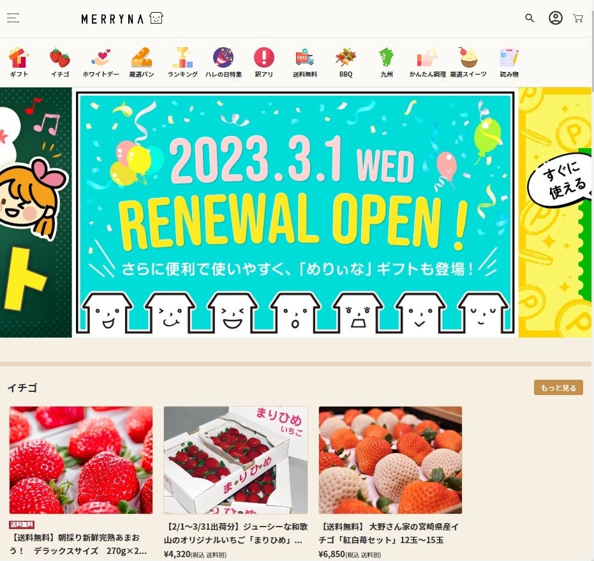Open the RENEWAL OPEN banner
The width and height of the screenshot is (594, 561).
[x=295, y=213]
